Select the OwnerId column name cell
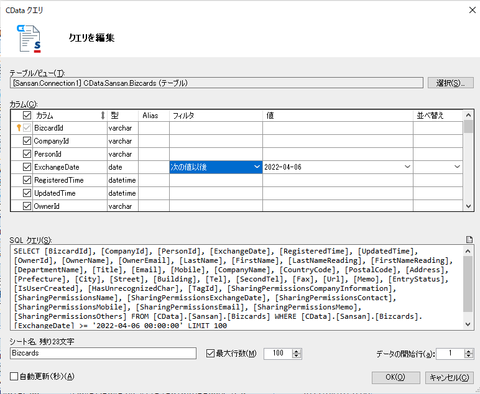 coord(70,206)
